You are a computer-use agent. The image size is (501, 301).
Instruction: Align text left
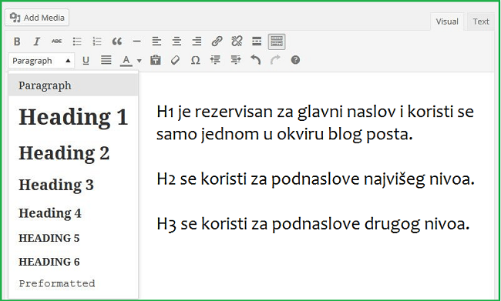pos(156,41)
